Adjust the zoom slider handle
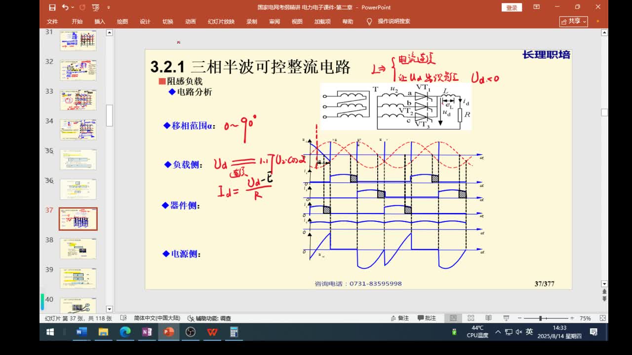Screen dimensions: 632x355 click(541, 319)
